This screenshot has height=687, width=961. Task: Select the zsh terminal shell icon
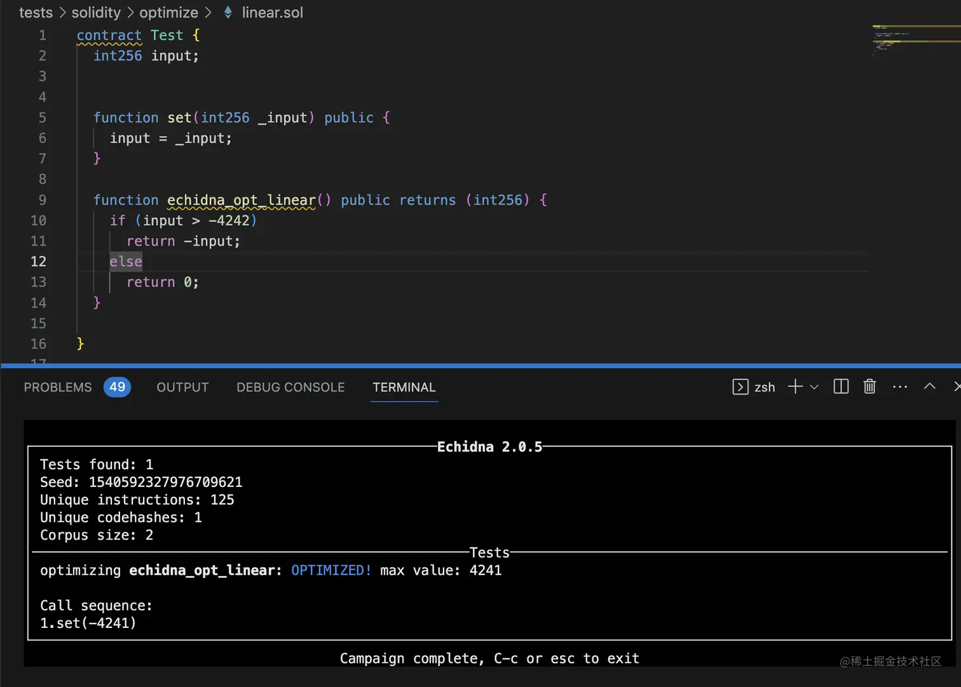coord(740,387)
